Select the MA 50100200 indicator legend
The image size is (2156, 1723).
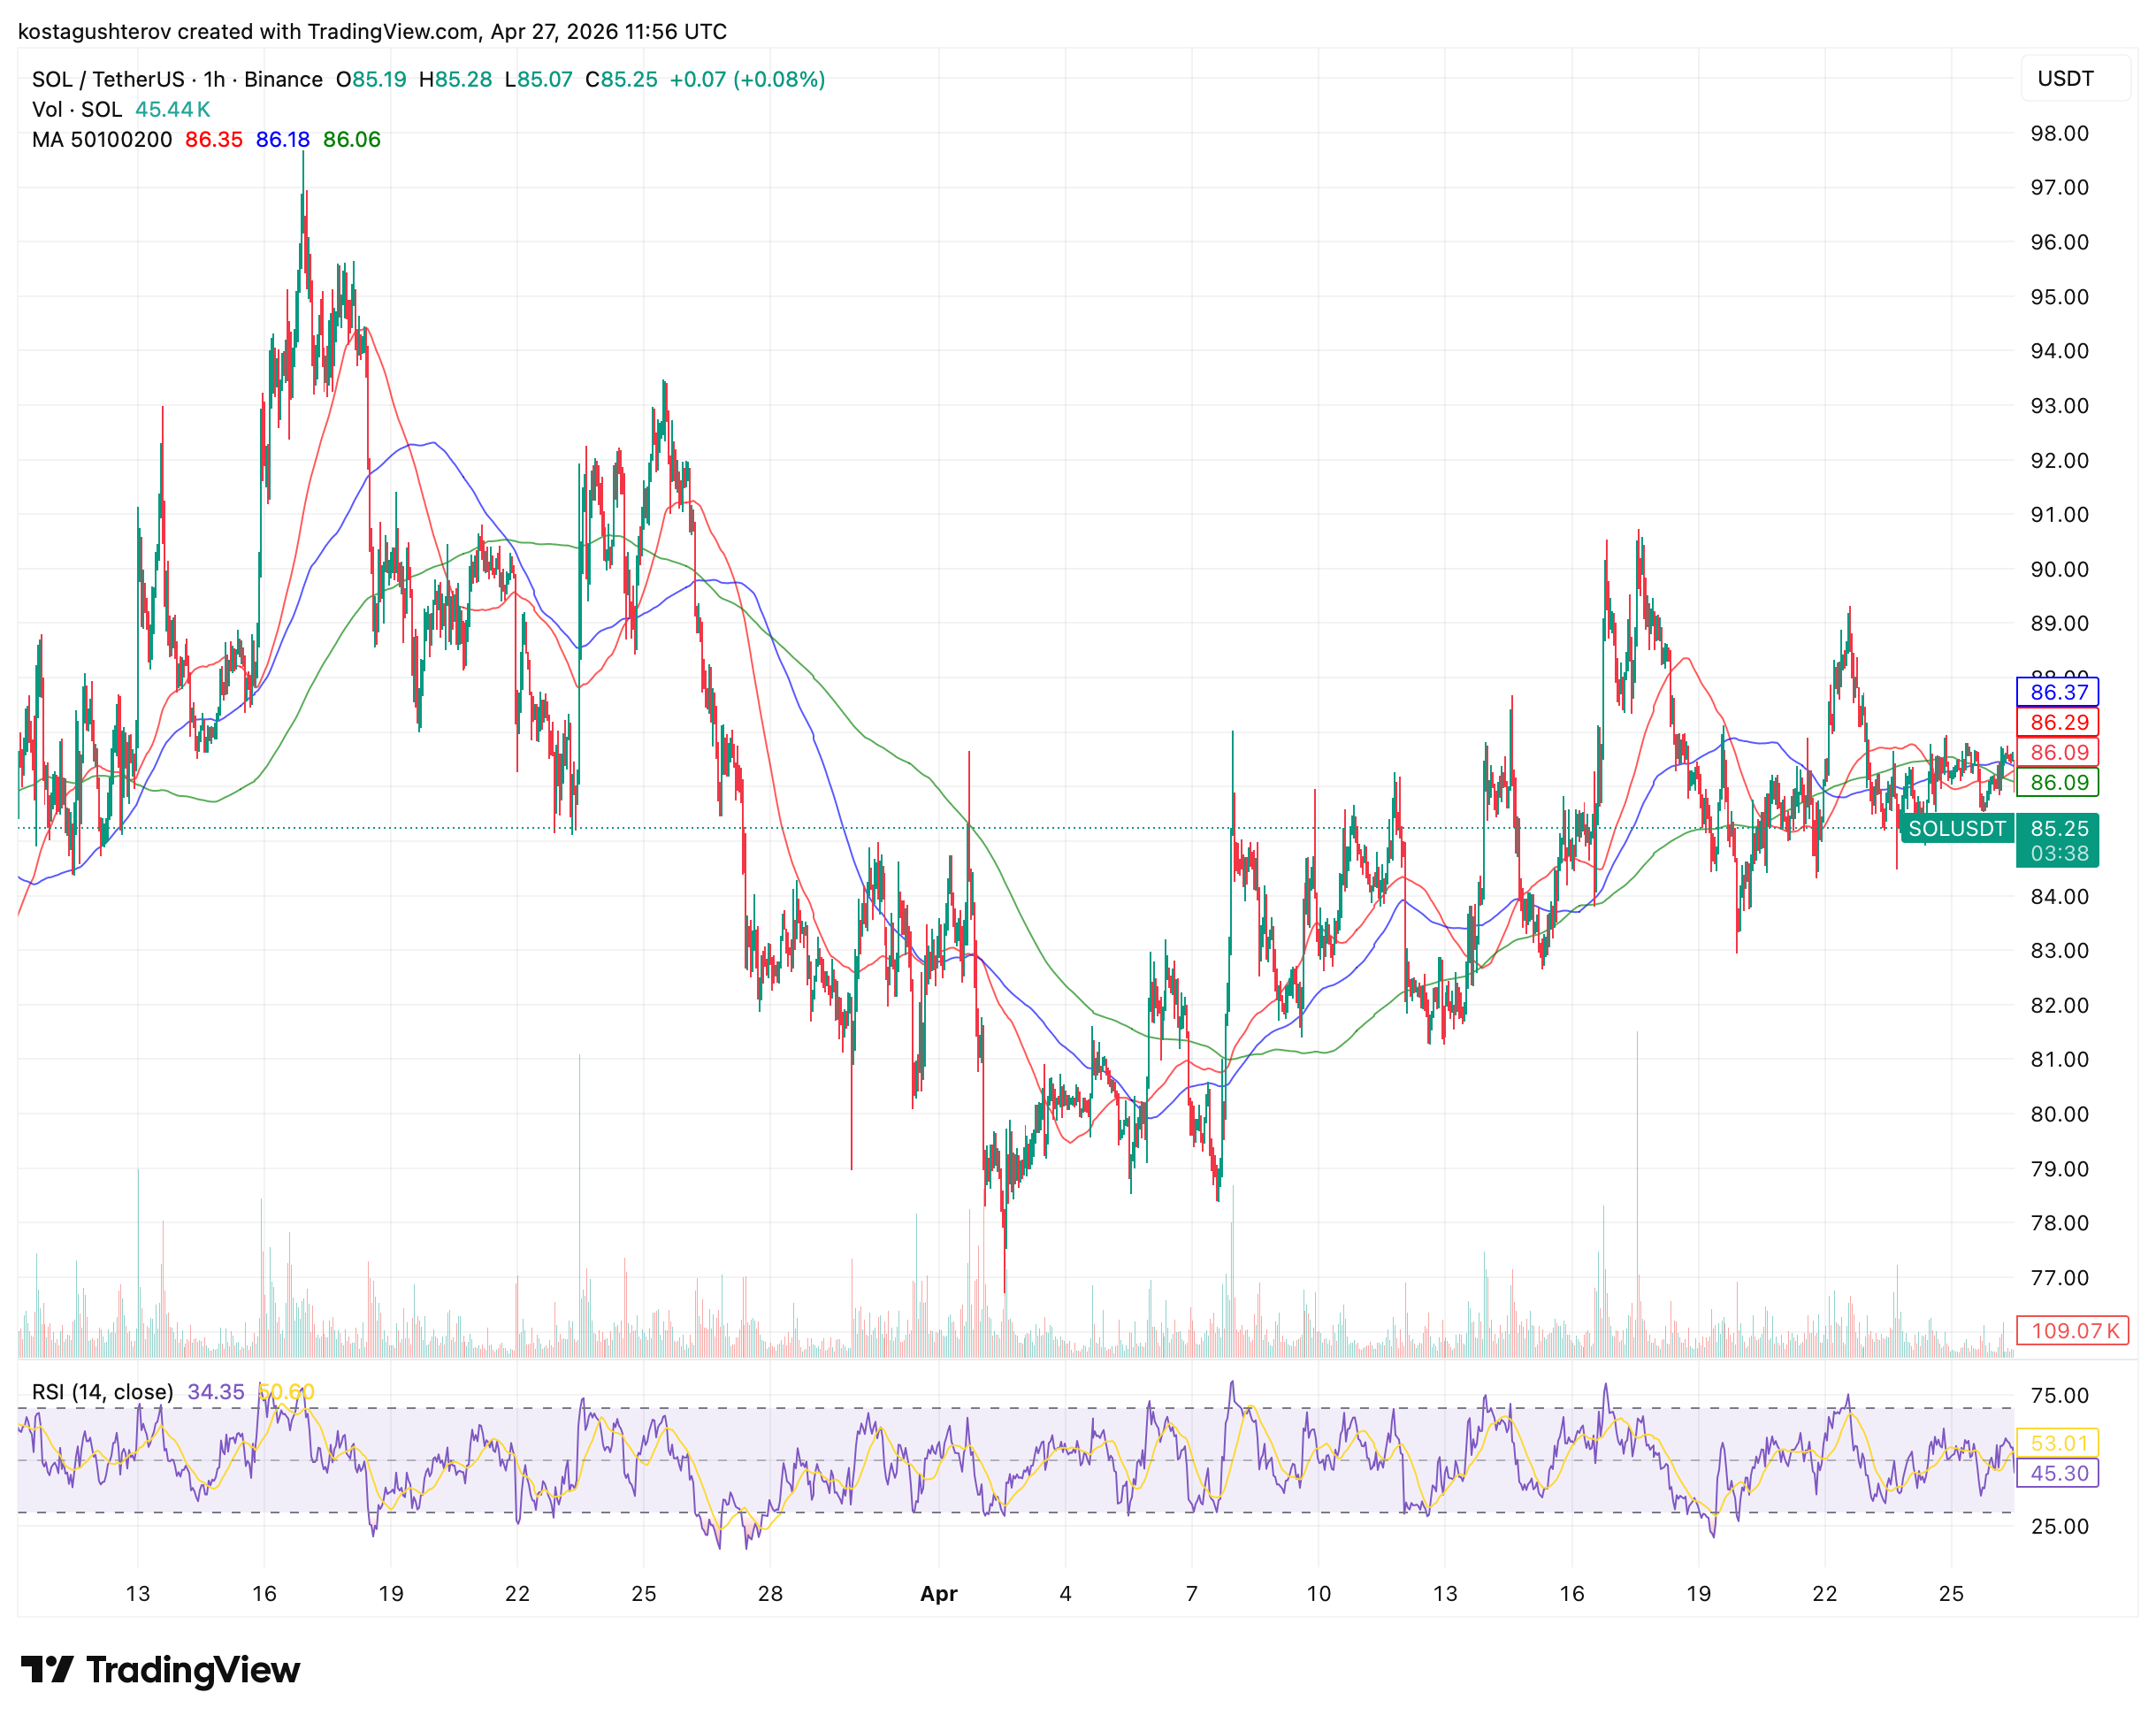(102, 139)
